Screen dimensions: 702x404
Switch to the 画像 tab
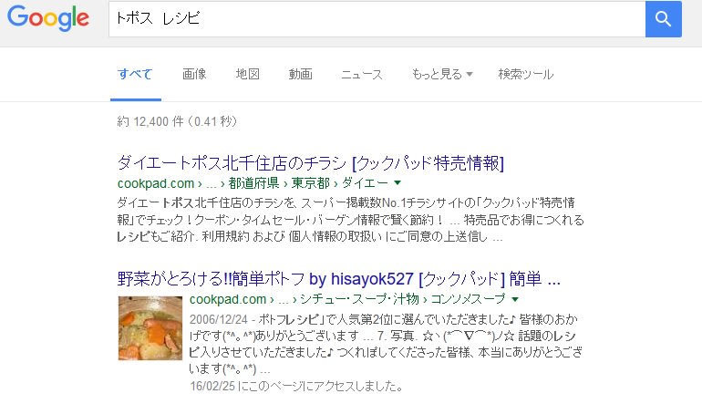point(194,74)
